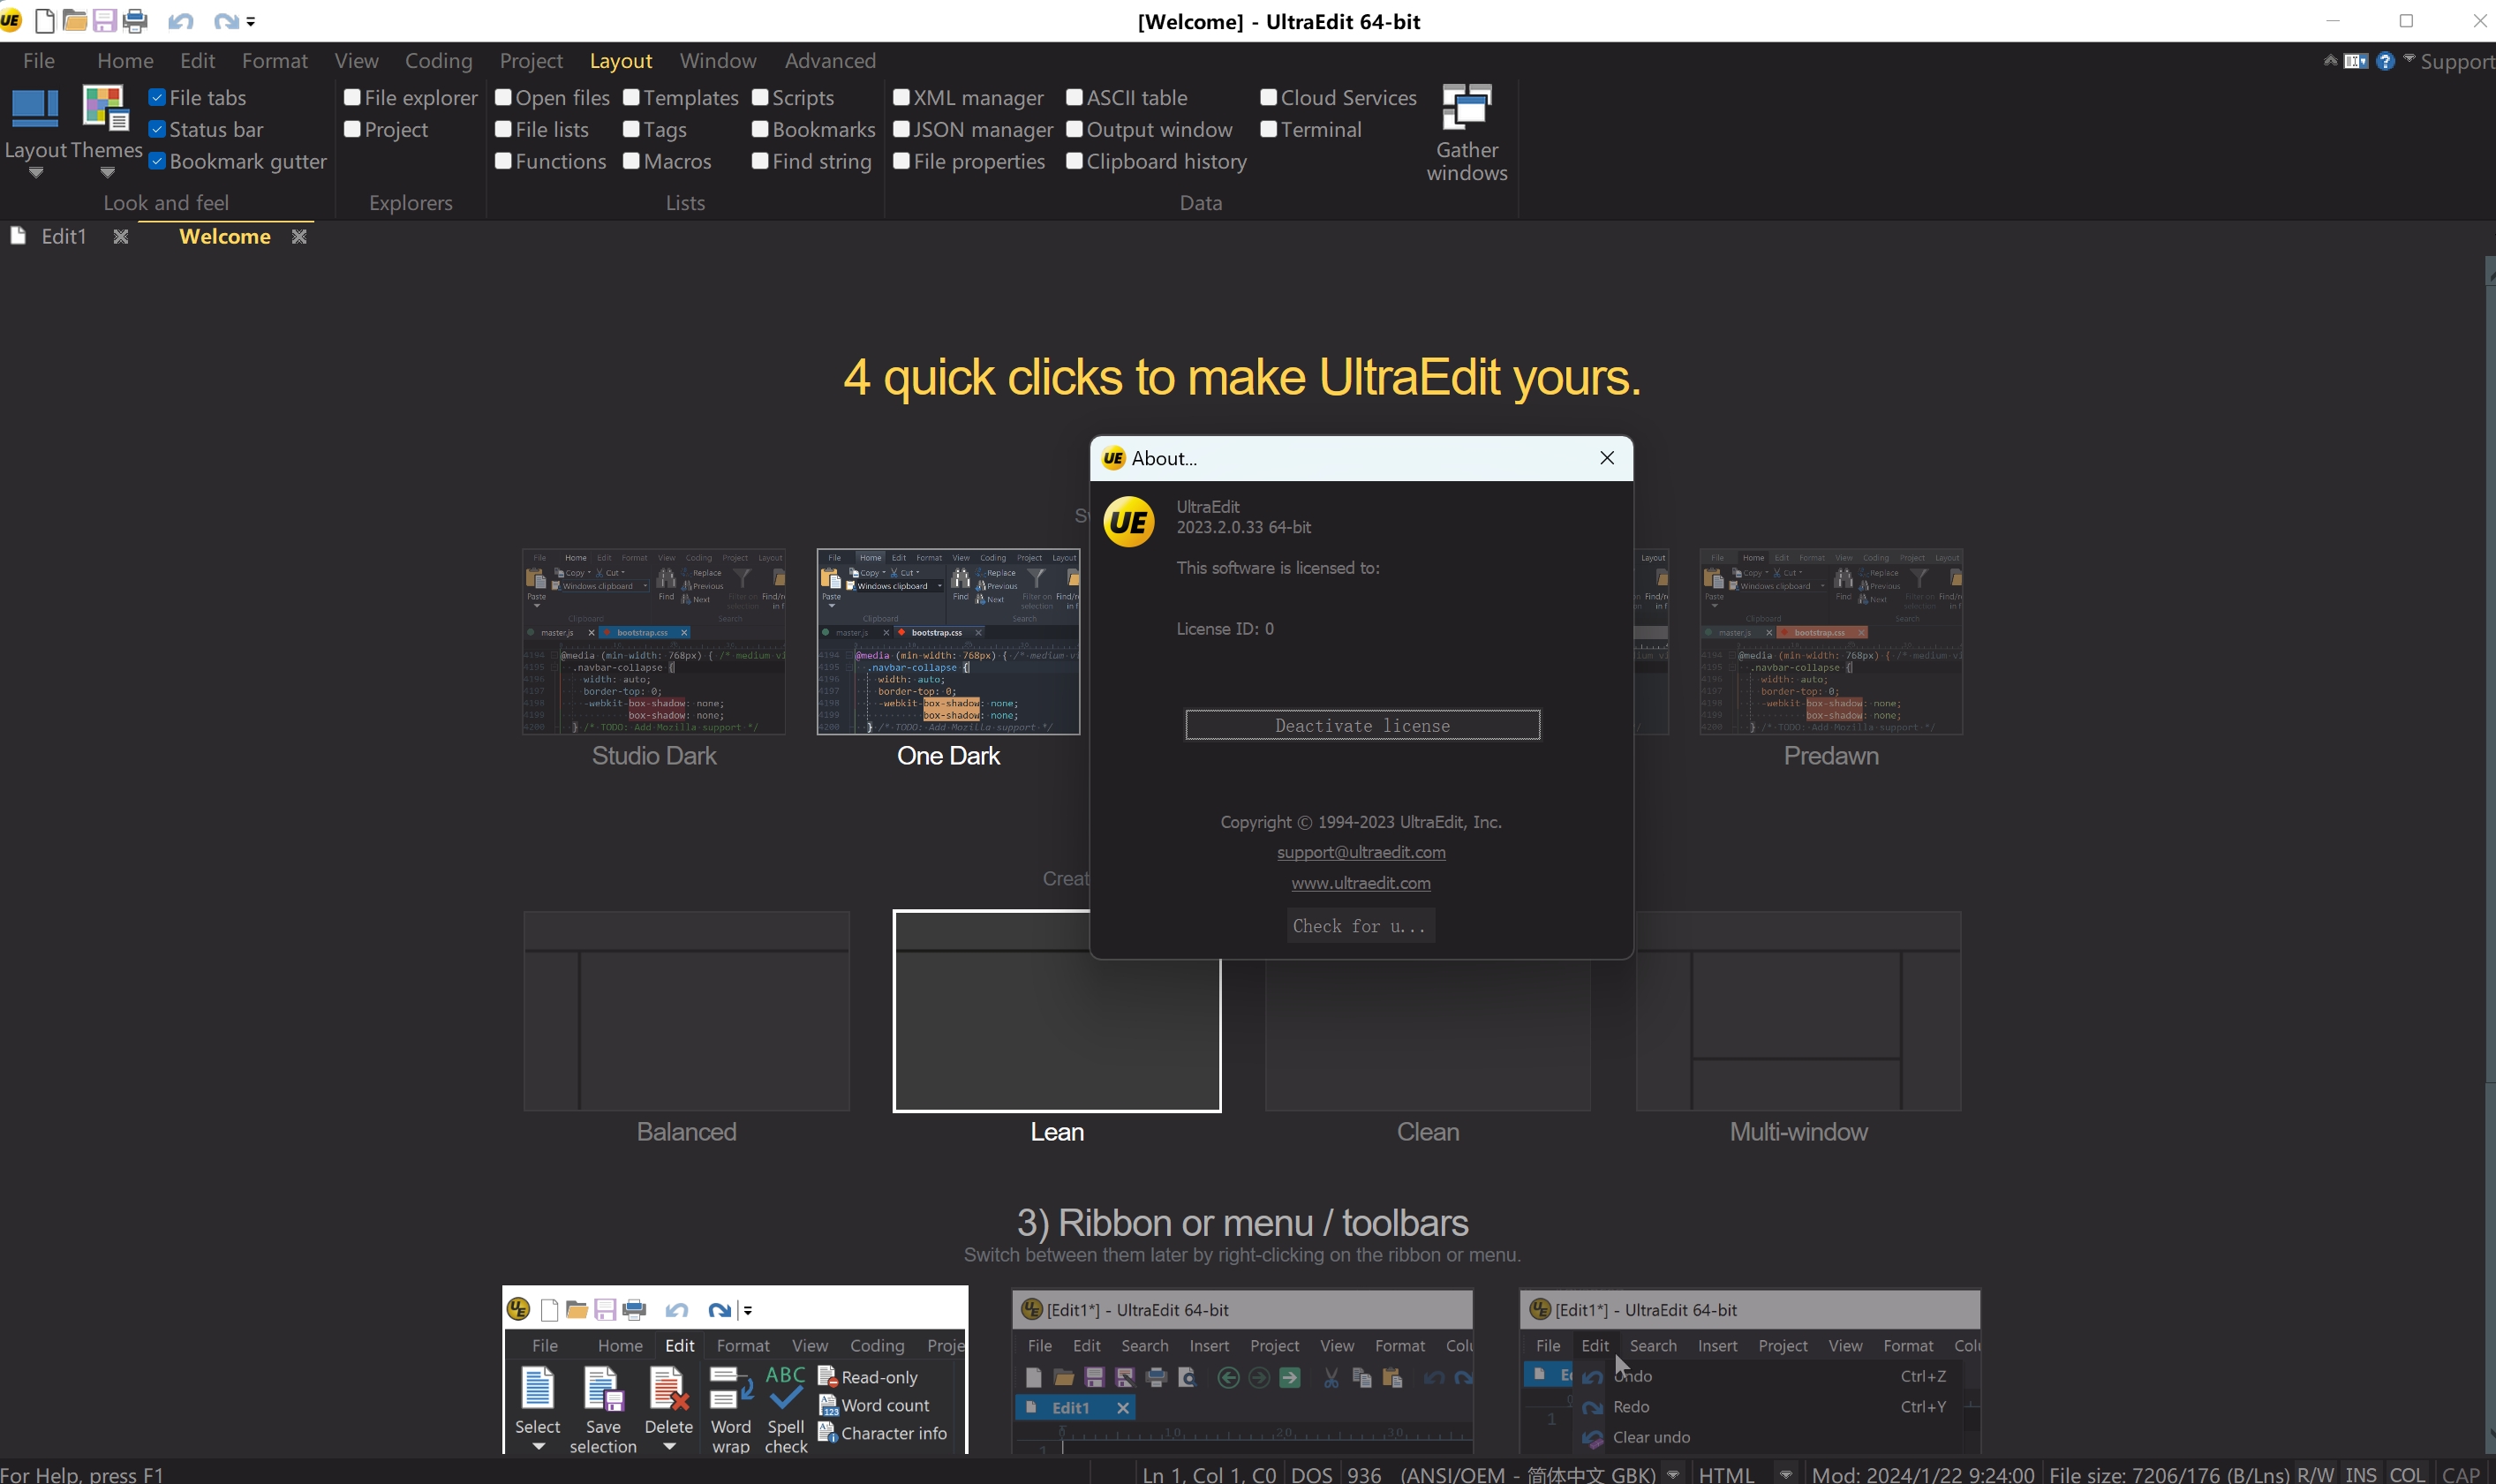Enable the XML manager checkbox
The height and width of the screenshot is (1484, 2496).
point(901,98)
